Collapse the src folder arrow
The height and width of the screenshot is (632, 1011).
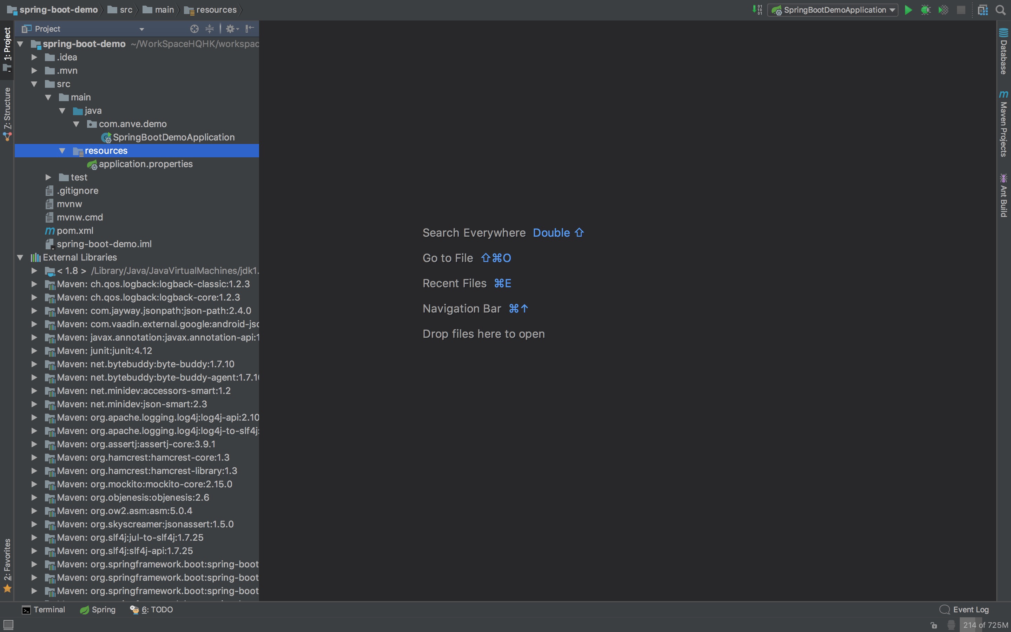[34, 84]
